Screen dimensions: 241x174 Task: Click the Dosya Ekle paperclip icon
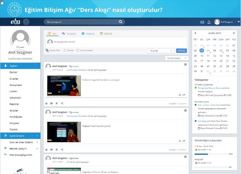pyautogui.click(x=47, y=50)
